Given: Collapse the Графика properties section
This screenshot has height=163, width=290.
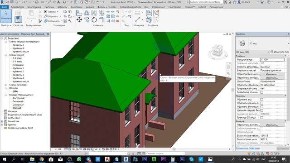Looking at the screenshot, I should (285, 56).
